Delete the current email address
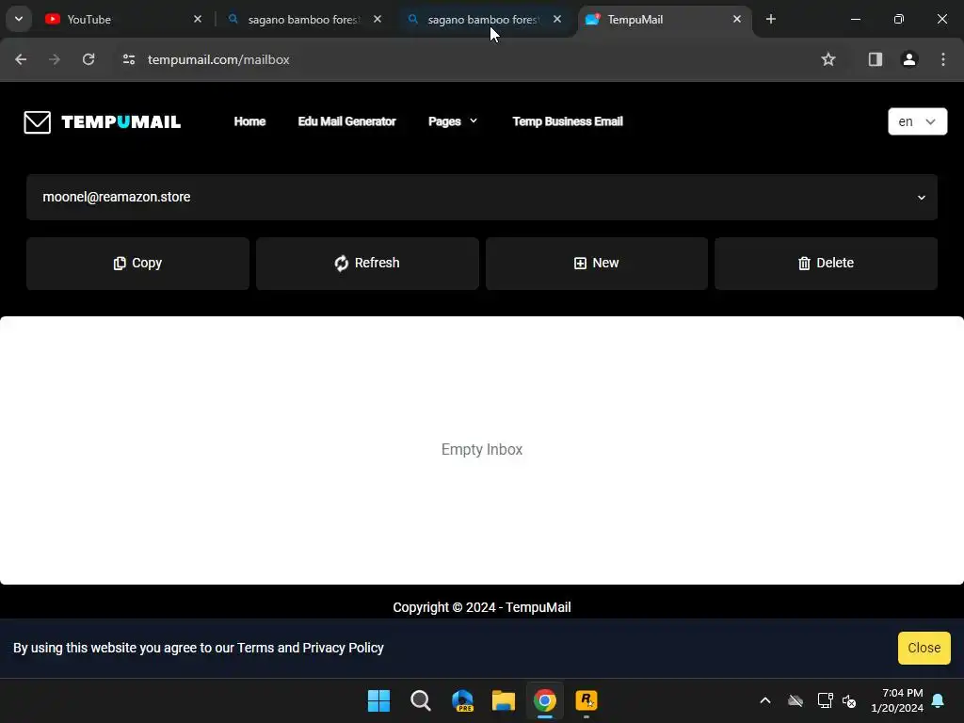Image resolution: width=964 pixels, height=723 pixels. click(x=826, y=264)
